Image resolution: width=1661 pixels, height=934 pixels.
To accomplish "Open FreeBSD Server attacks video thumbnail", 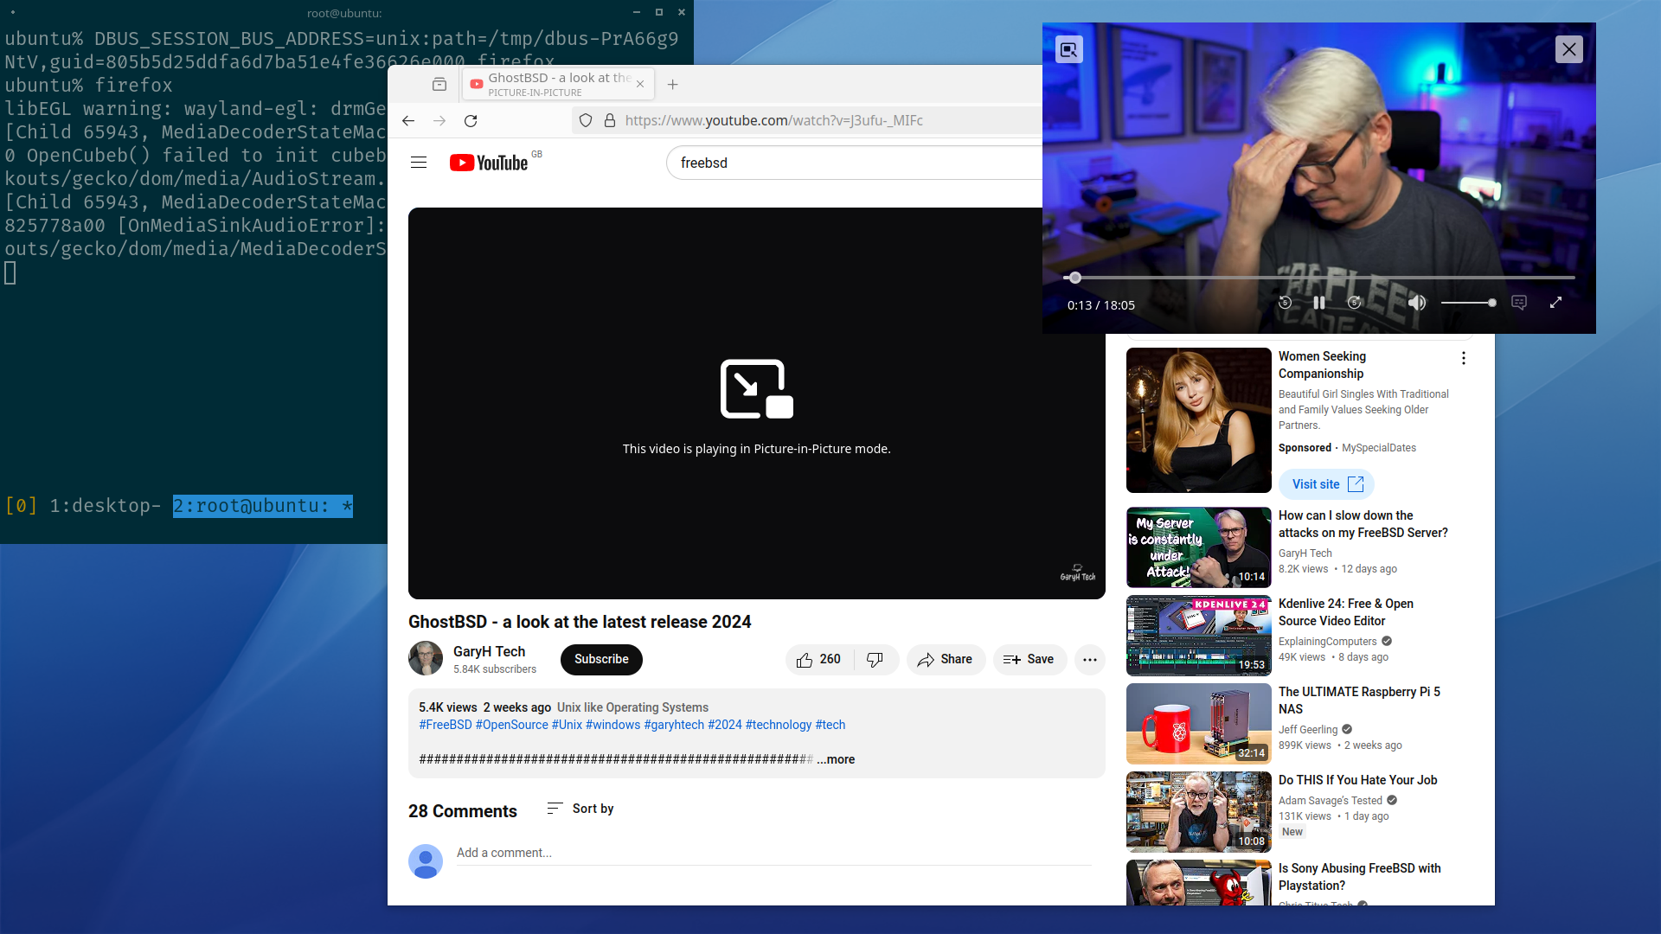I will coord(1199,547).
